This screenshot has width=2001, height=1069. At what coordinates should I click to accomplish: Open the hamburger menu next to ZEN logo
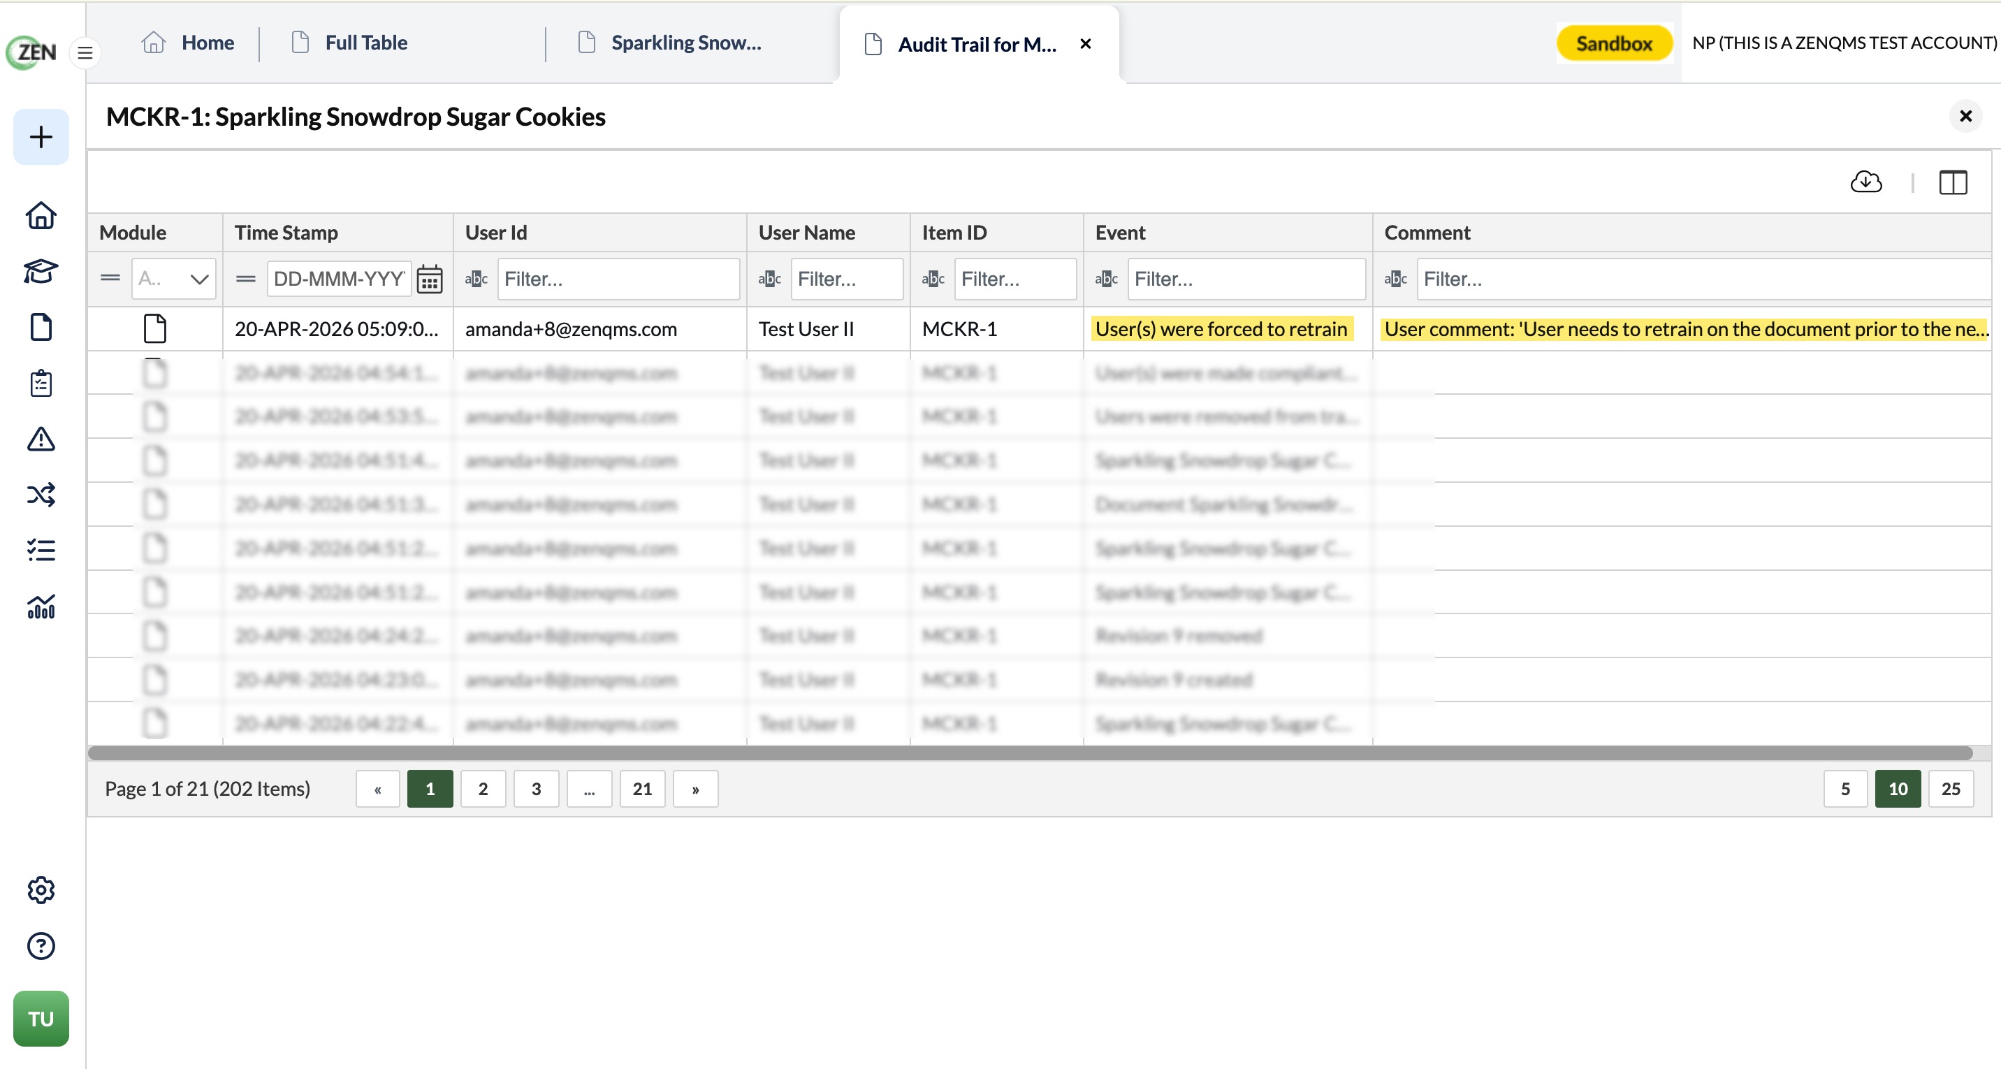click(85, 53)
